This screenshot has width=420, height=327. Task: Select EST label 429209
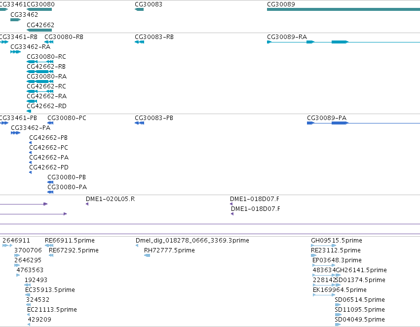[39, 320]
